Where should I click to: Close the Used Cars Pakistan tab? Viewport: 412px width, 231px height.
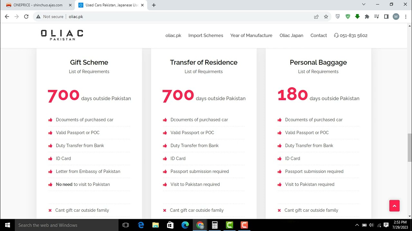pyautogui.click(x=142, y=5)
